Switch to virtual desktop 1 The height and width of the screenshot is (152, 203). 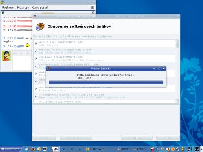click(56, 149)
